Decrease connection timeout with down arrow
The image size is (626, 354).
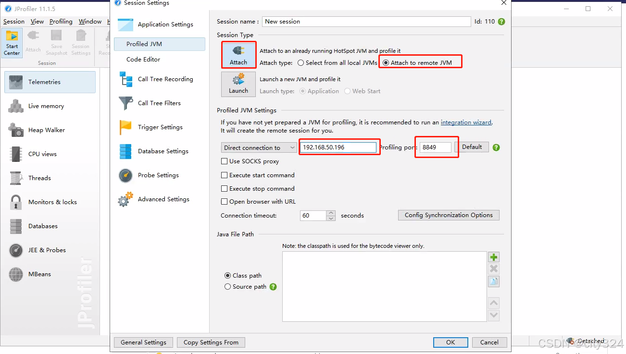point(331,218)
